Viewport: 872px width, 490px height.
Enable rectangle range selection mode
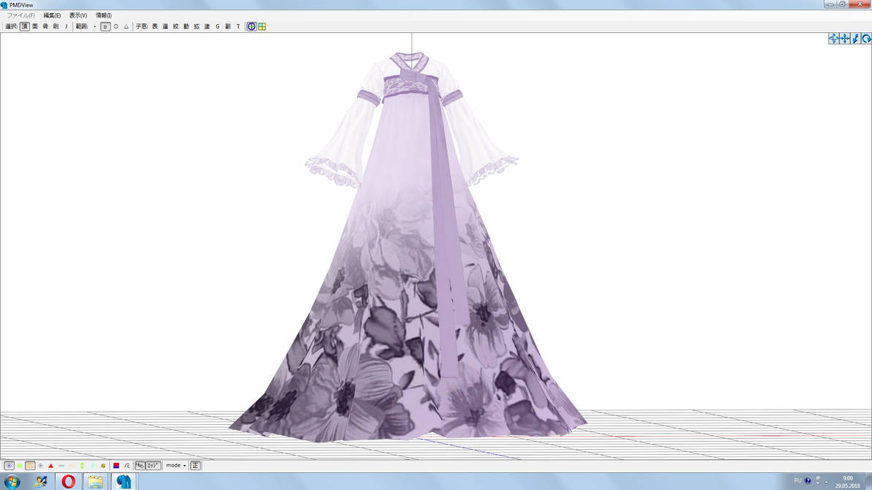coord(107,26)
